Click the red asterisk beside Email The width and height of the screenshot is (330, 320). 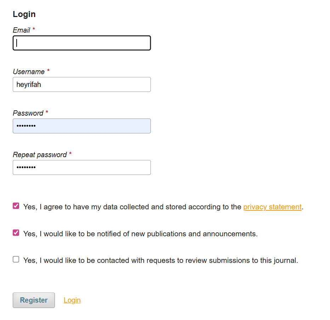click(34, 30)
